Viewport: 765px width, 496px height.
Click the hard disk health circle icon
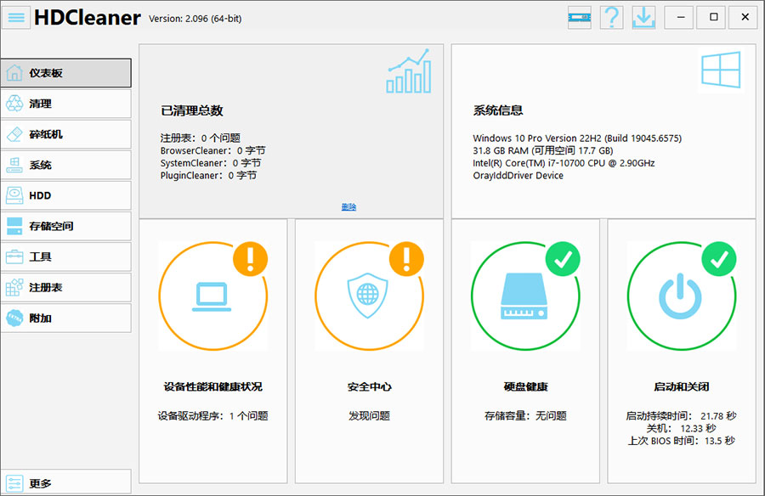click(x=525, y=296)
